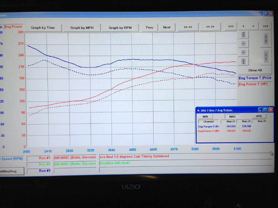Click the Prev button
The width and height of the screenshot is (278, 208).
click(150, 27)
